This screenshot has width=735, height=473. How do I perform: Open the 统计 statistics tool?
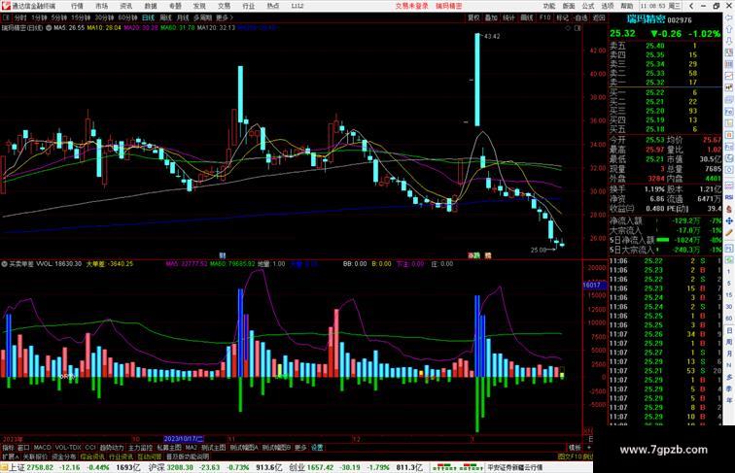click(509, 17)
